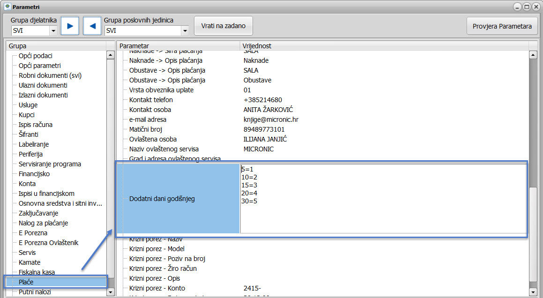Screen dimensions: 543x298
Task: Select the Servisiranje programa group
Action: [x=50, y=164]
